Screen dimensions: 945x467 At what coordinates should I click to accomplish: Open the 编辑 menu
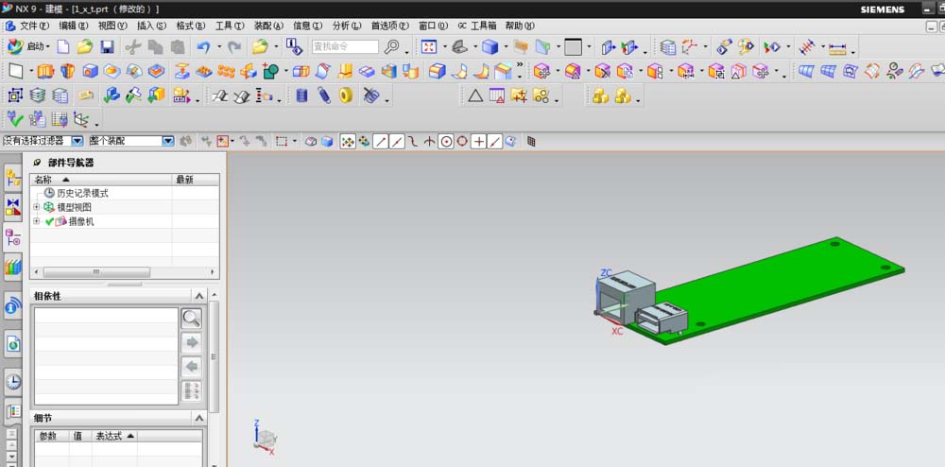click(x=73, y=26)
